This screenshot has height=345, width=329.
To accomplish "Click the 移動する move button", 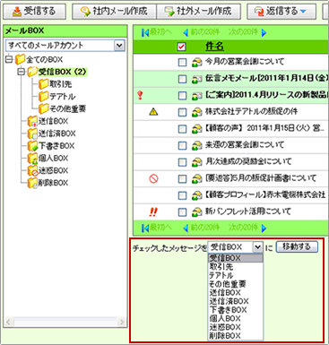I will [x=297, y=247].
